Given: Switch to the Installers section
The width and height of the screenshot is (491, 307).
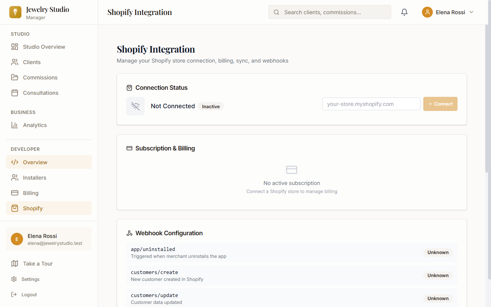Looking at the screenshot, I should point(35,177).
